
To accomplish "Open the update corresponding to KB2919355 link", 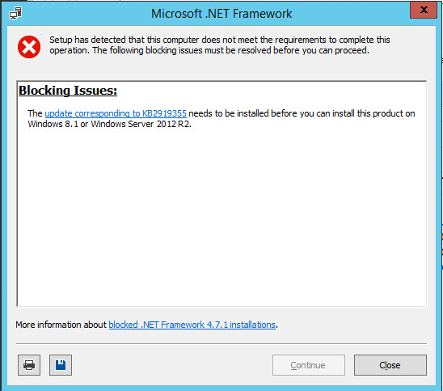I will click(116, 113).
